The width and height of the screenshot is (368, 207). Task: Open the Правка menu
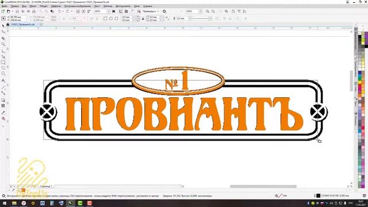point(14,6)
